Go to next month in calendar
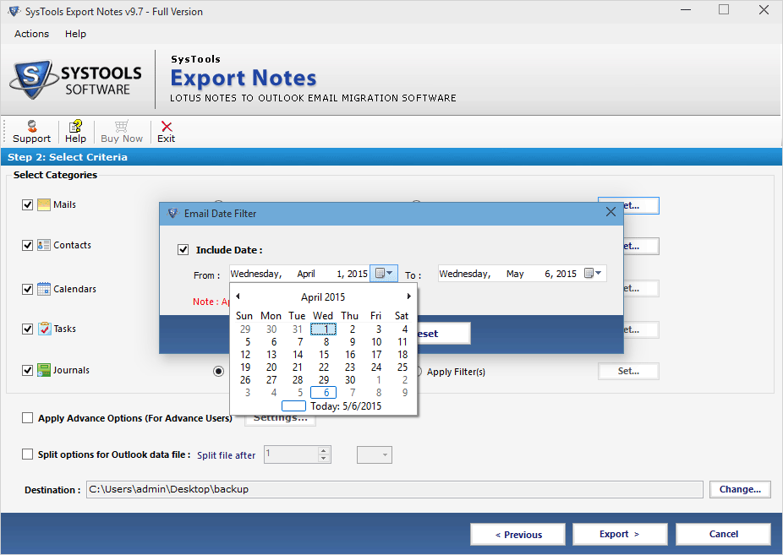 click(409, 297)
